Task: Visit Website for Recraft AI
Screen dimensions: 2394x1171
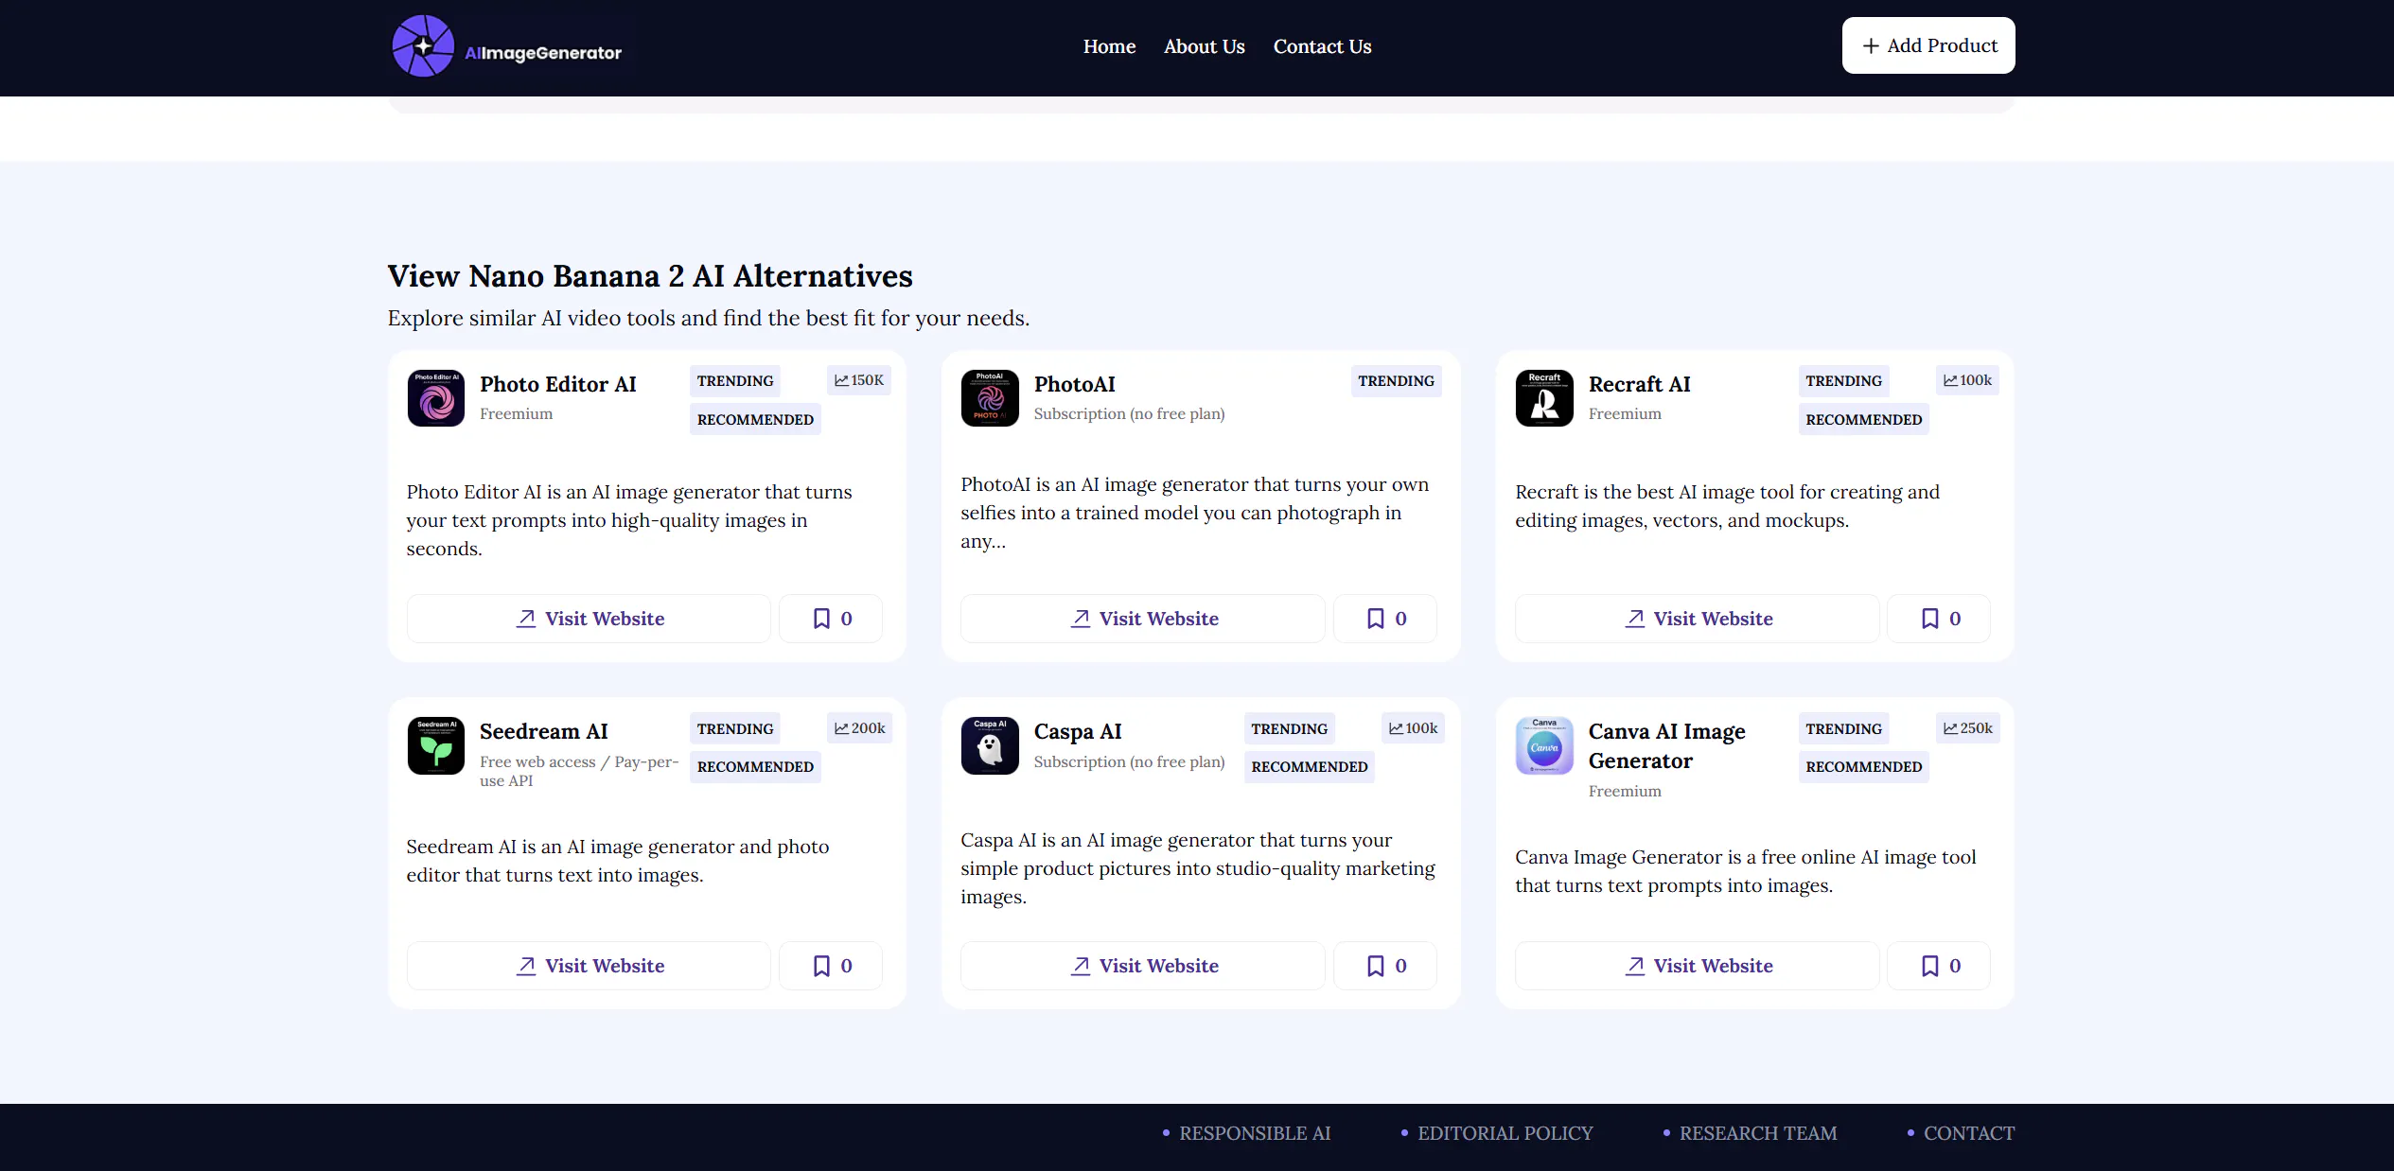Action: pos(1698,619)
